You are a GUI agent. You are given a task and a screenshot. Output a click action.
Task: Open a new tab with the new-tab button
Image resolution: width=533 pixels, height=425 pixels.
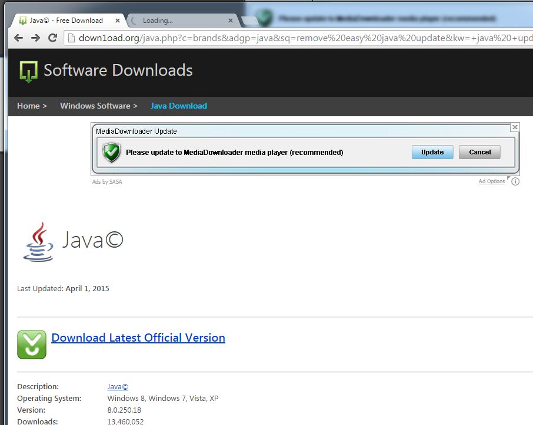click(250, 21)
